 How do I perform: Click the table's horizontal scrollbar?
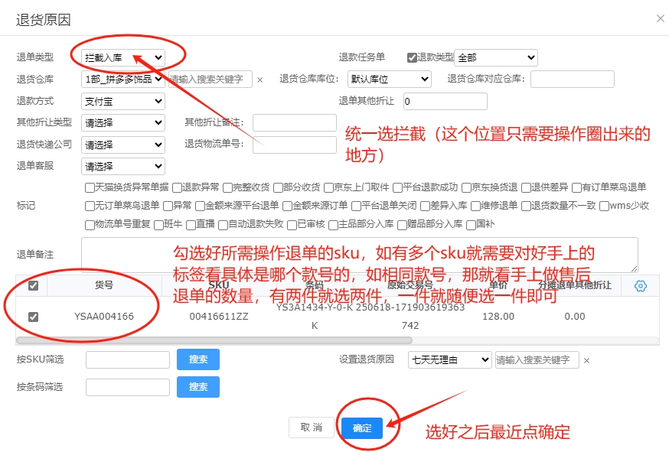pos(214,340)
